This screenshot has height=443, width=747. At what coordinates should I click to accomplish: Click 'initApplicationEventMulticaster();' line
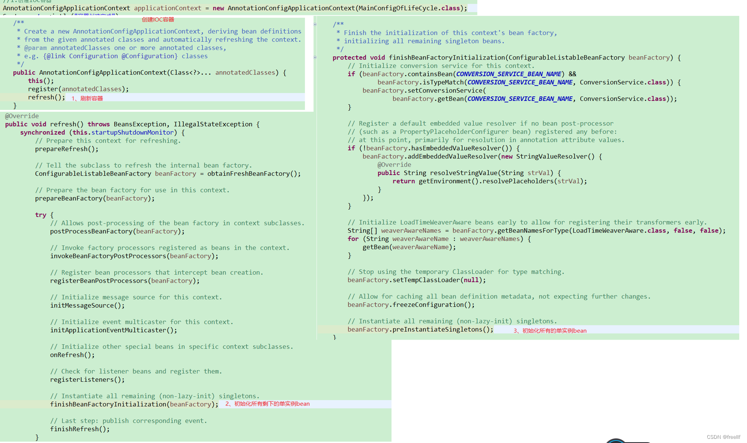[113, 330]
